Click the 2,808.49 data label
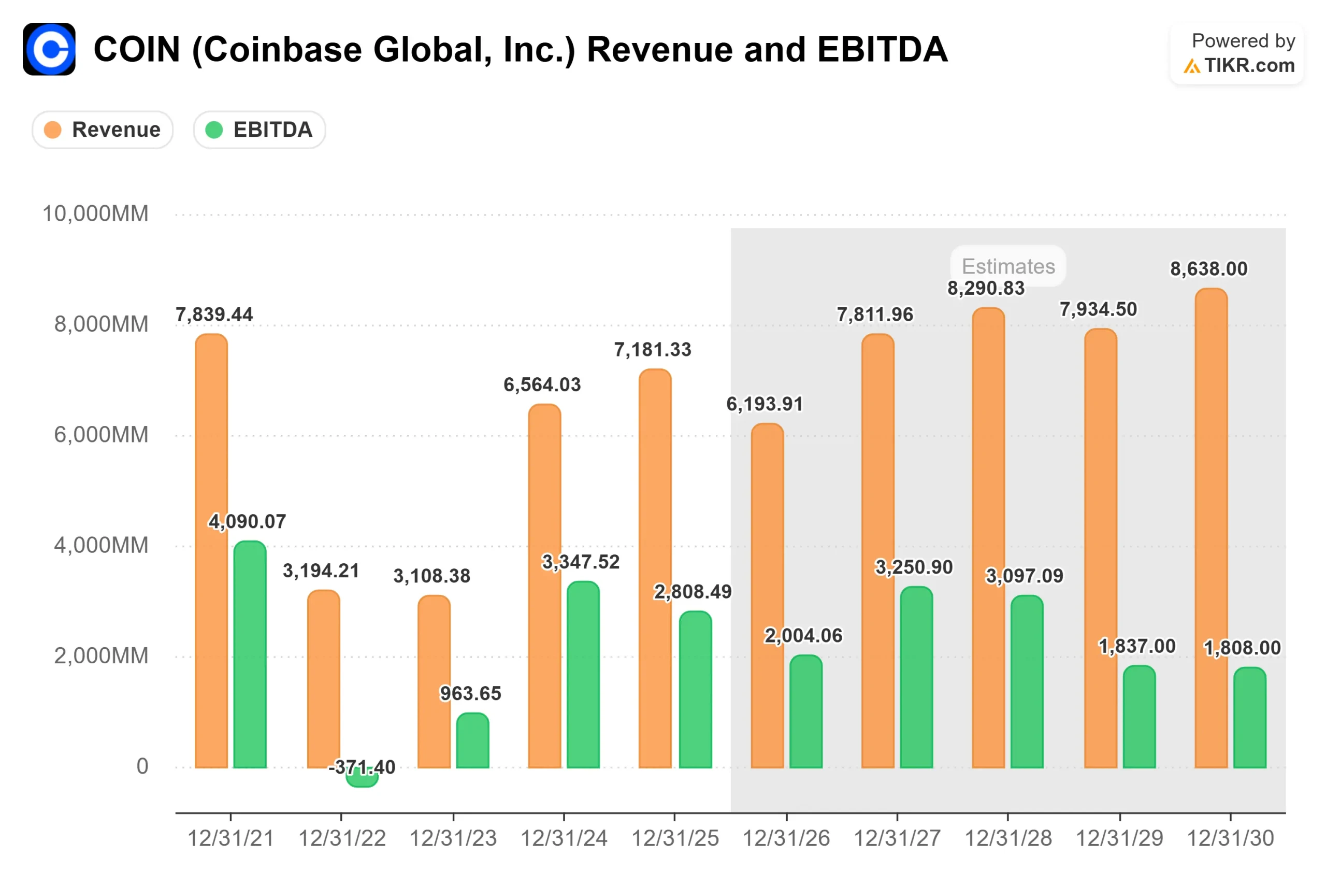Image resolution: width=1326 pixels, height=884 pixels. [x=692, y=591]
